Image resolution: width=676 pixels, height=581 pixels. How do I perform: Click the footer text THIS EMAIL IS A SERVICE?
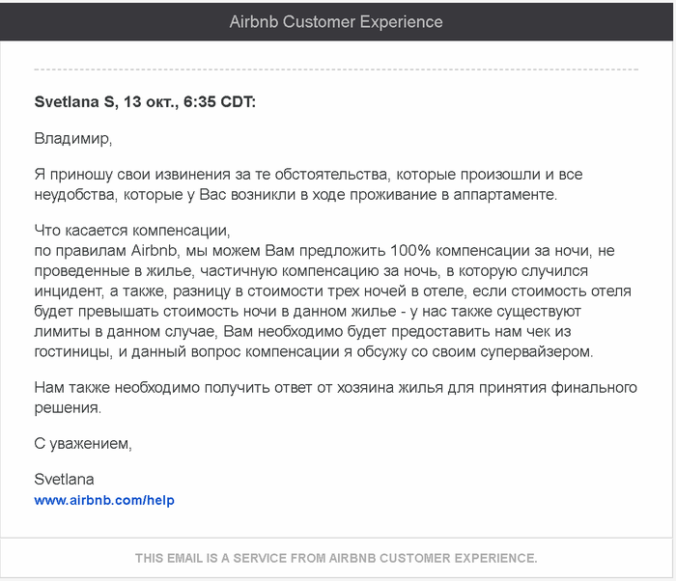[x=336, y=558]
